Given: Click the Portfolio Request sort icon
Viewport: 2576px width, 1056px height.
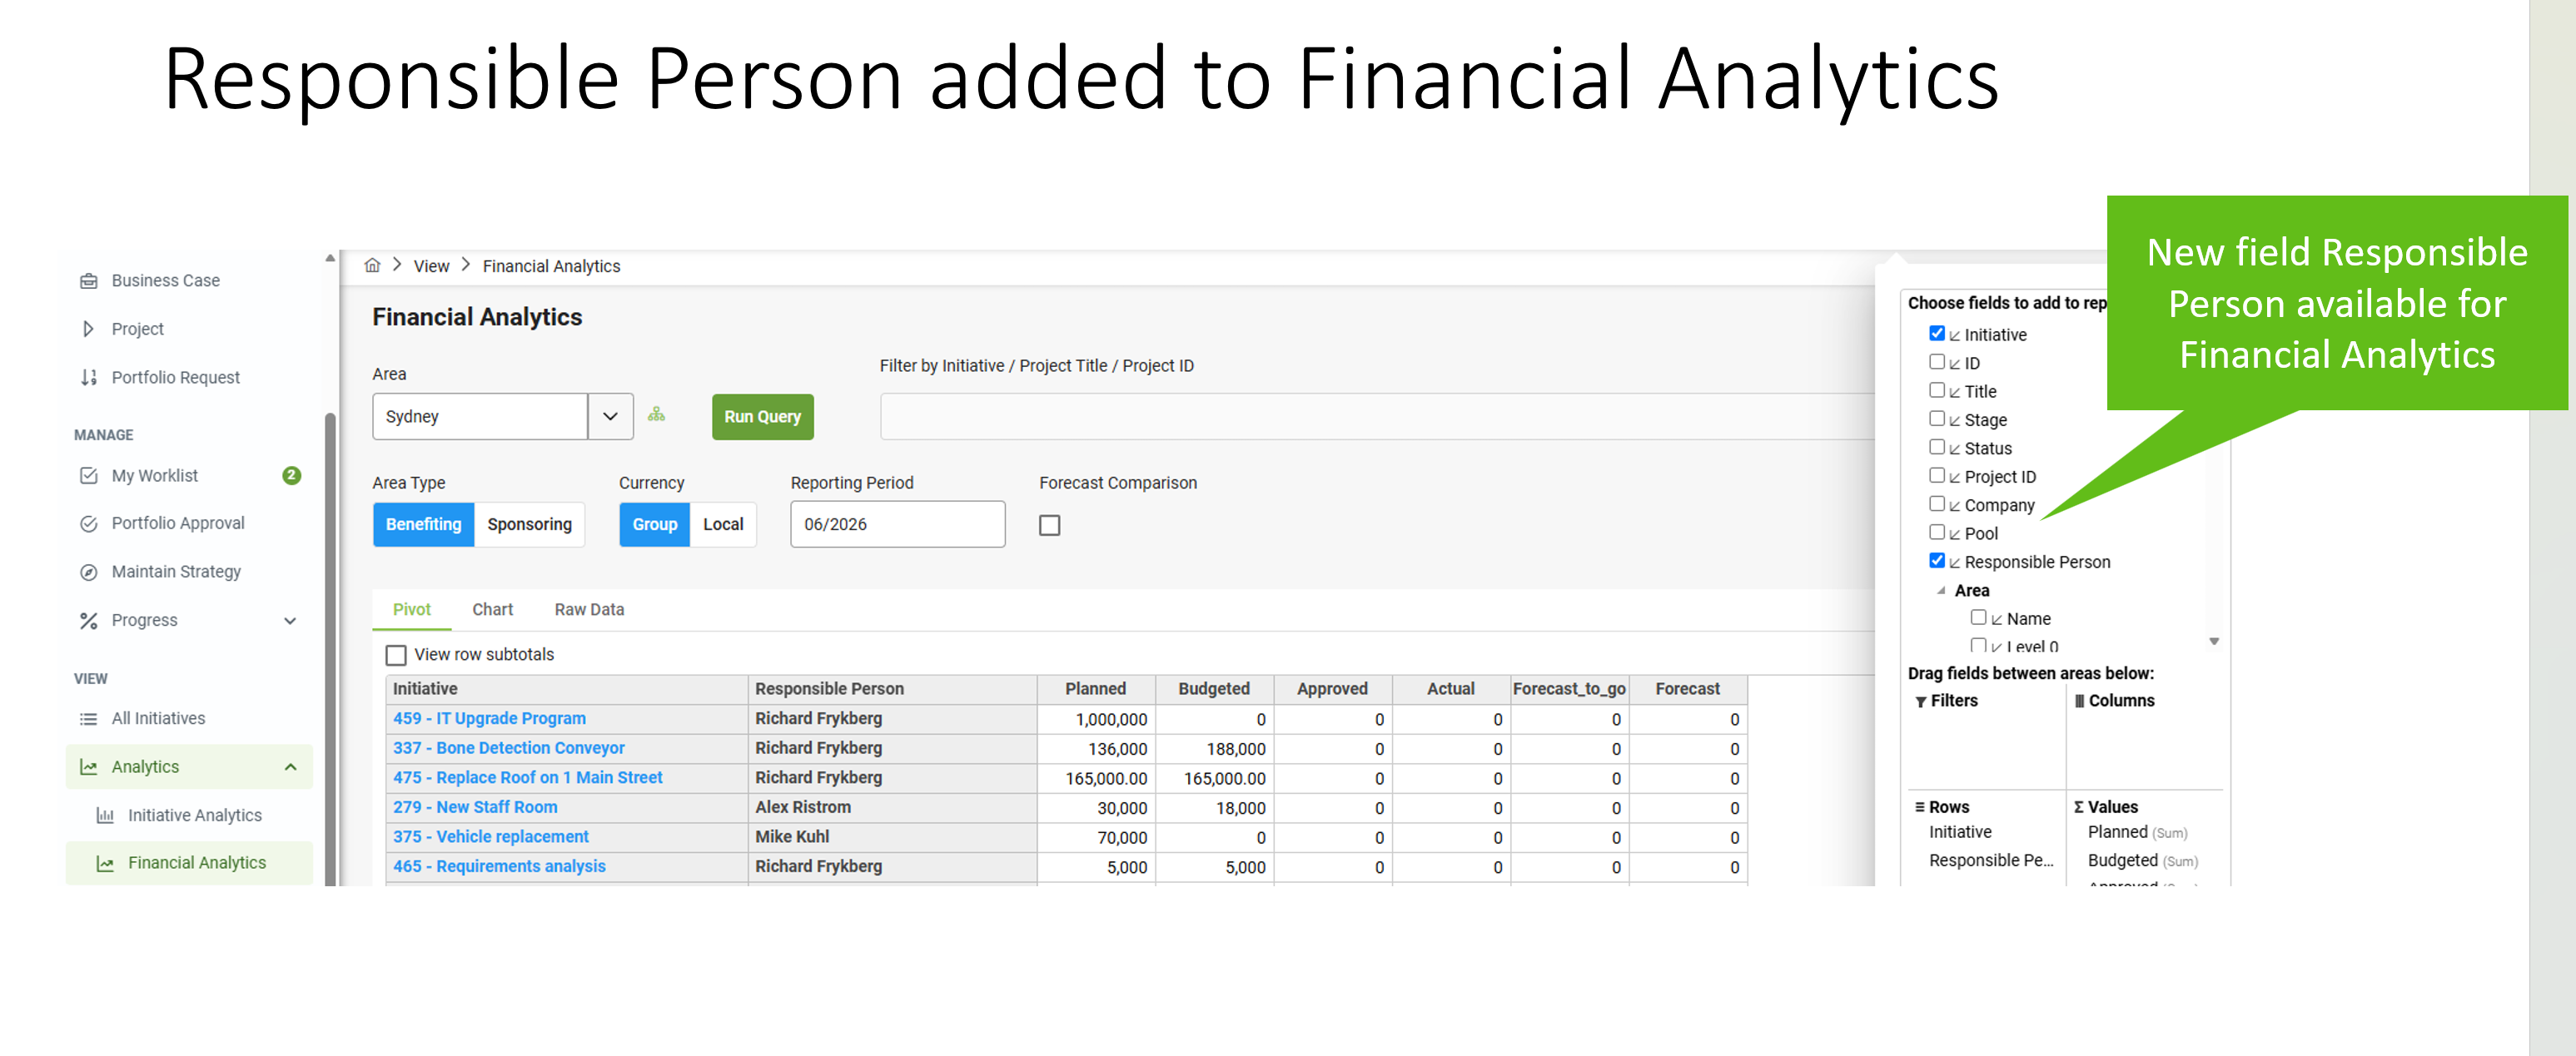Looking at the screenshot, I should click(89, 378).
